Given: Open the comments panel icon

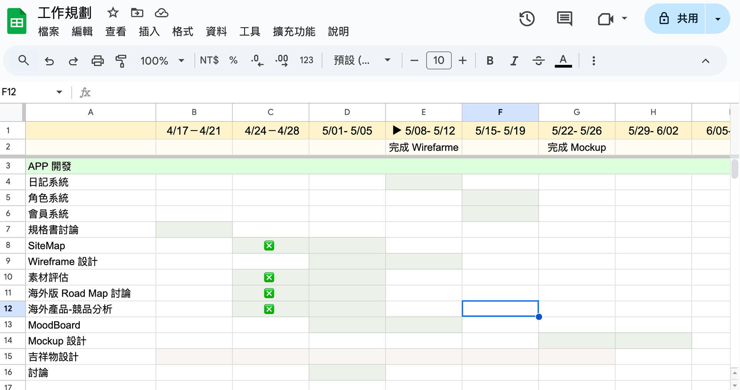Looking at the screenshot, I should click(x=565, y=19).
